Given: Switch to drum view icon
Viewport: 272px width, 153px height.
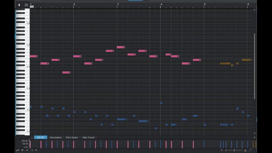Looking at the screenshot, I should tap(26, 5).
